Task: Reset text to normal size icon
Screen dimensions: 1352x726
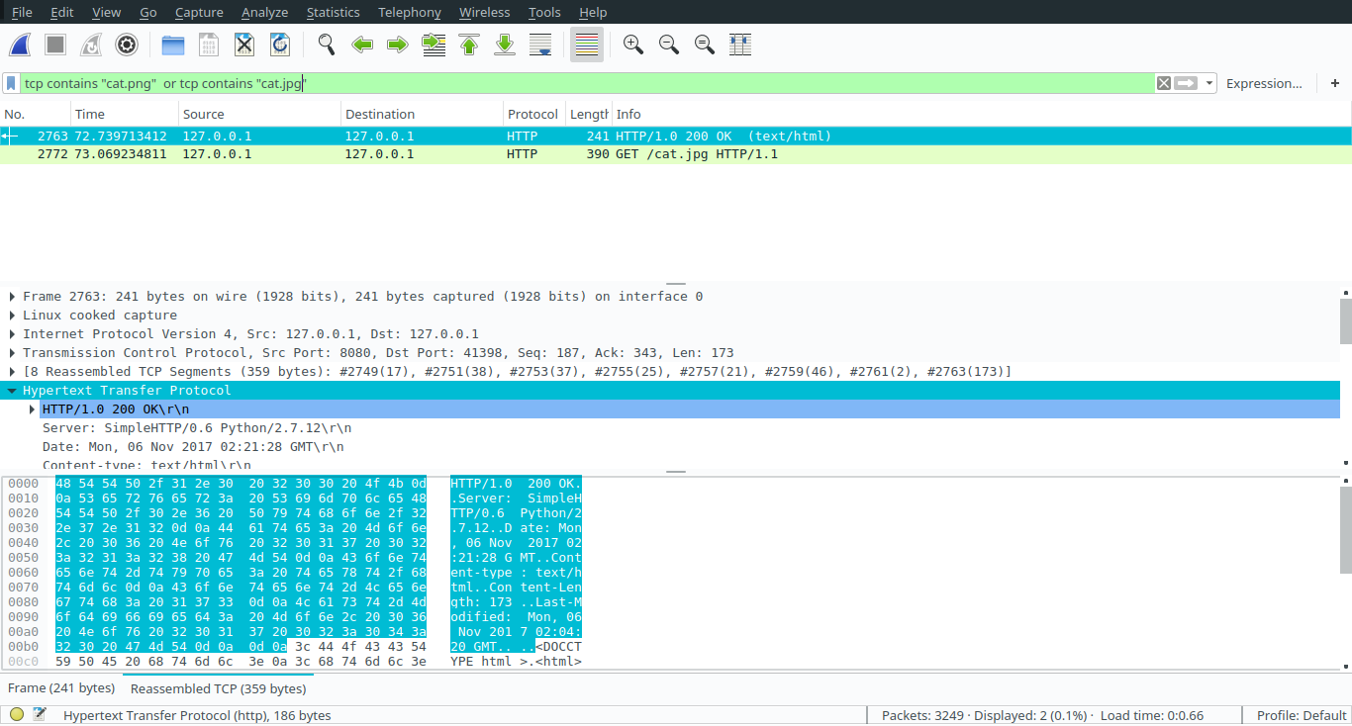Action: click(705, 45)
